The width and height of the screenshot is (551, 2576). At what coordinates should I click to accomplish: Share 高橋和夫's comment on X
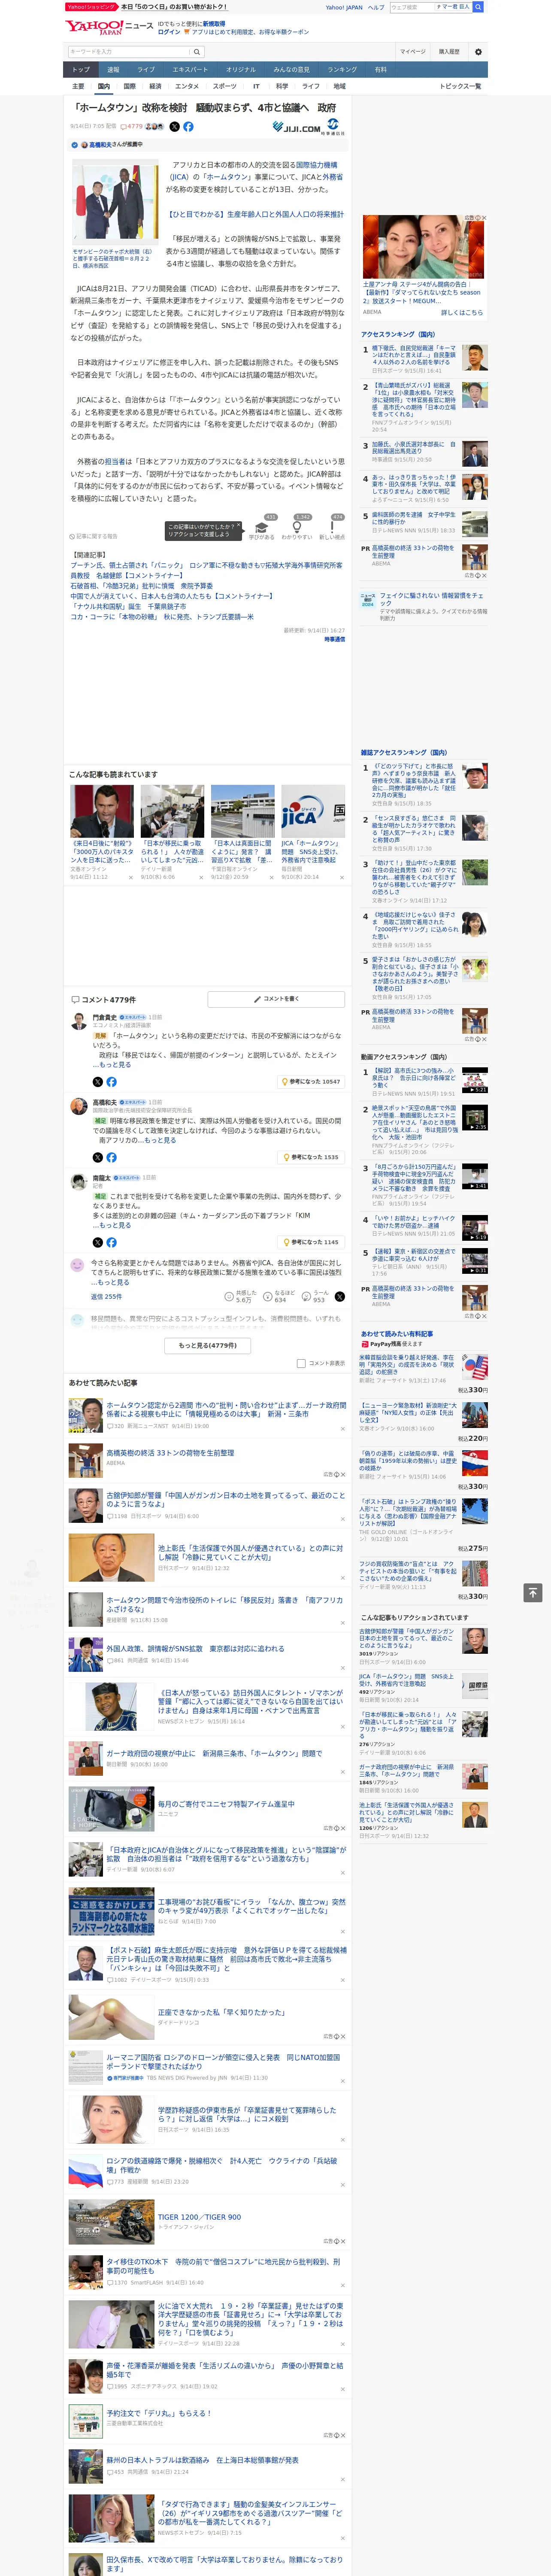pos(97,1157)
